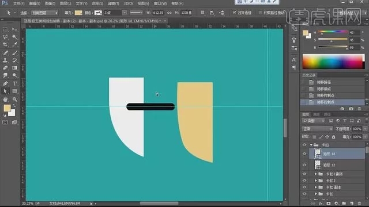Viewport: 369px width, 207px height.
Task: Open the stroke width dropdown arrow
Action: point(125,13)
